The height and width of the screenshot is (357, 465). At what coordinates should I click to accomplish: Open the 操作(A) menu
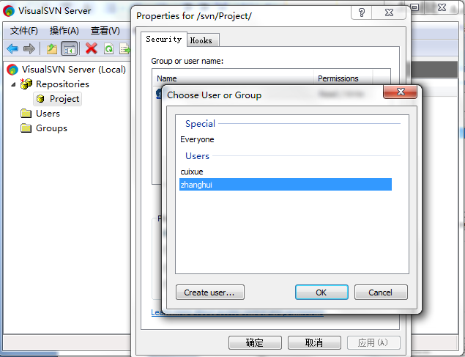[64, 31]
